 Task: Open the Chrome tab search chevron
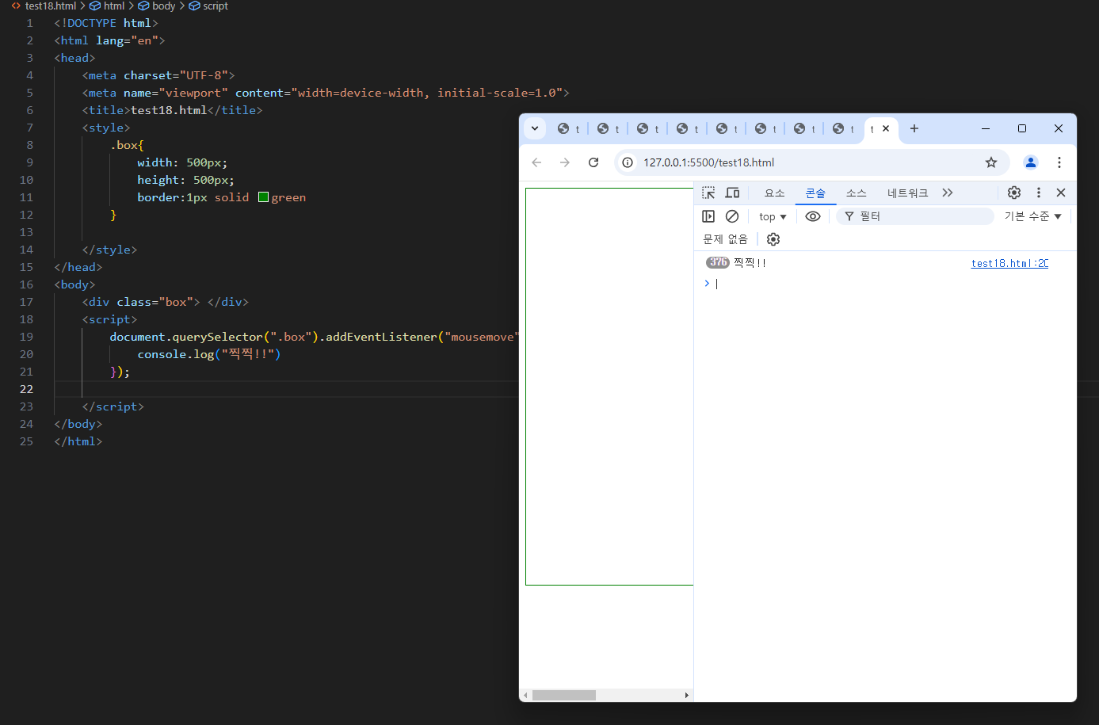[535, 128]
